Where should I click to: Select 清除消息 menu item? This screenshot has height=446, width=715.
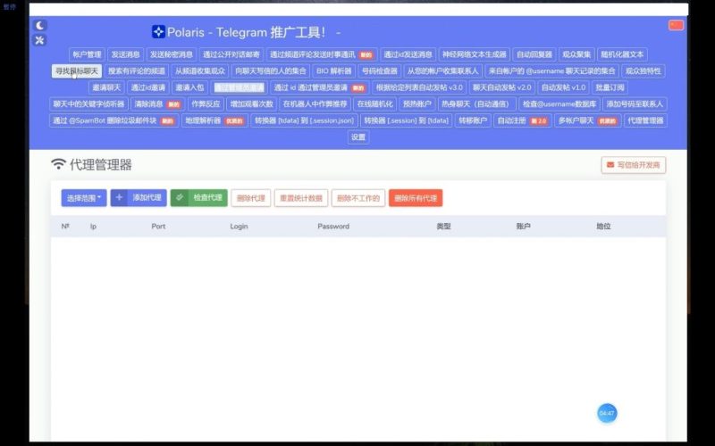coord(158,103)
